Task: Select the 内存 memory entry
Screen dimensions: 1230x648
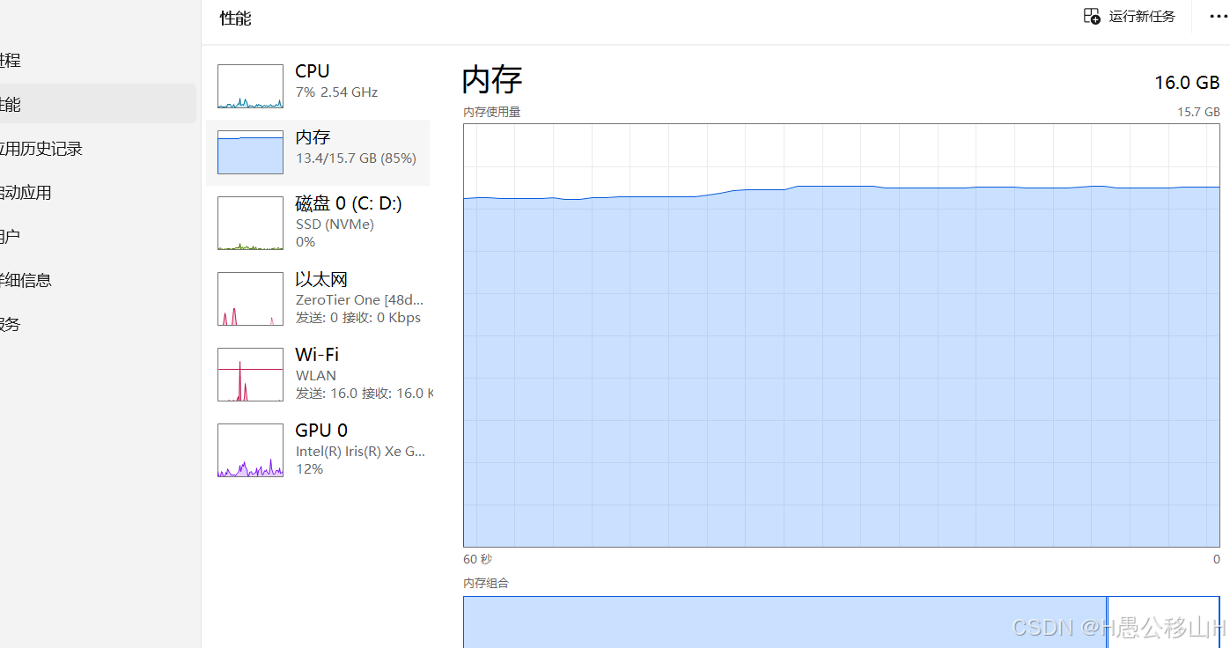Action: 318,152
